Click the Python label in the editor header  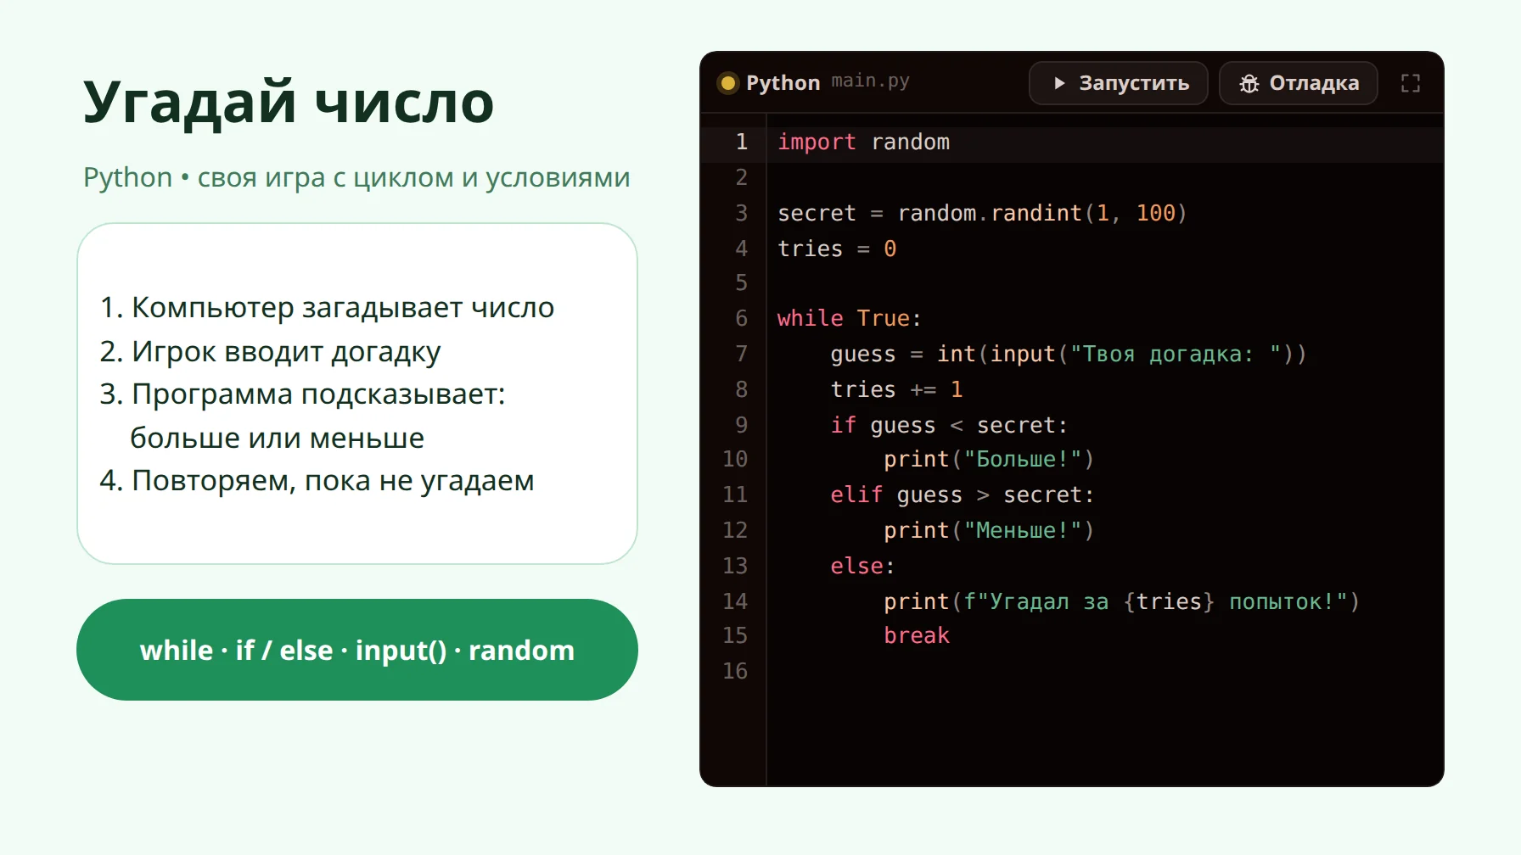tap(783, 83)
